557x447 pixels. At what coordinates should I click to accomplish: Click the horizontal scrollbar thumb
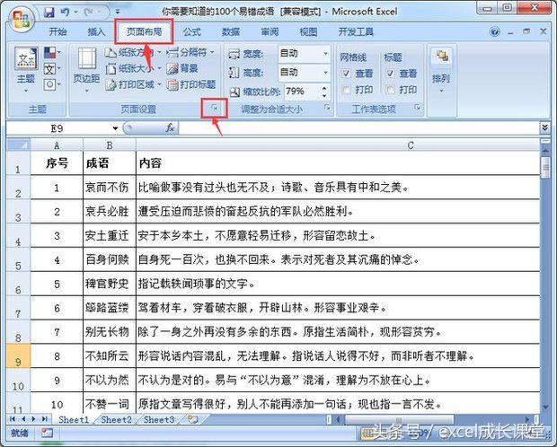(x=399, y=419)
